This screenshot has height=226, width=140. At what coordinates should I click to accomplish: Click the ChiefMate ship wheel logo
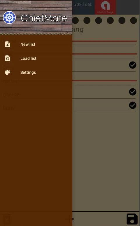pyautogui.click(x=9, y=17)
